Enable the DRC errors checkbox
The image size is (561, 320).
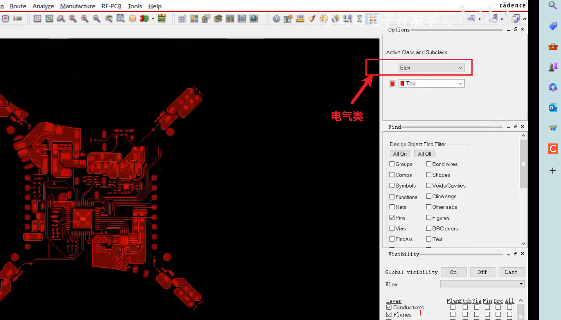coord(429,228)
